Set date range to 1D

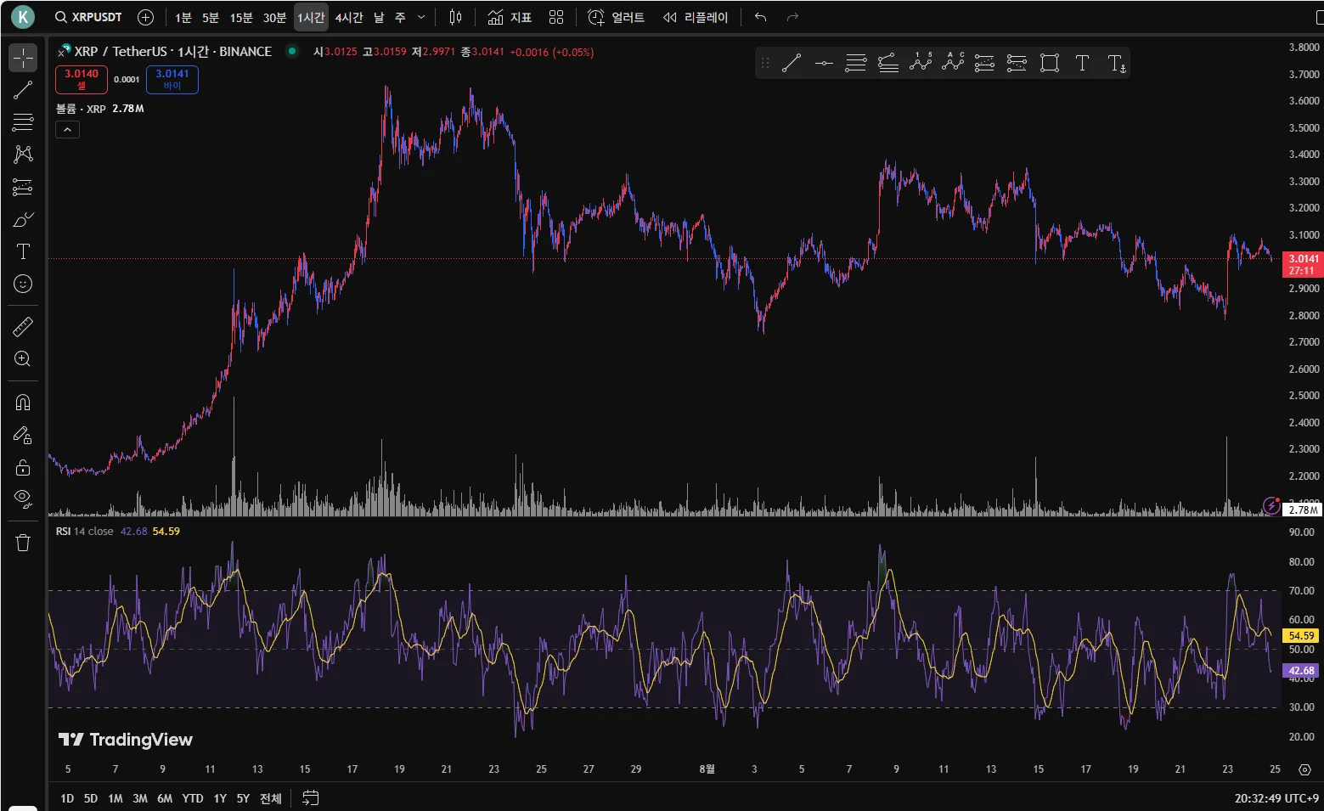click(67, 798)
